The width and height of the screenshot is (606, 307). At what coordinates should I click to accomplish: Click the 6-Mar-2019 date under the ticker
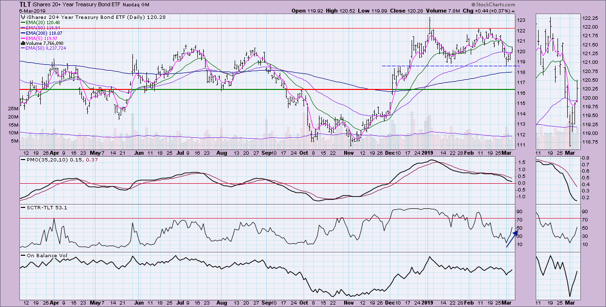point(16,11)
